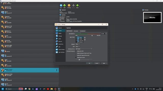Click the Base Memory slider track
The height and width of the screenshot is (91, 163).
tap(88, 34)
